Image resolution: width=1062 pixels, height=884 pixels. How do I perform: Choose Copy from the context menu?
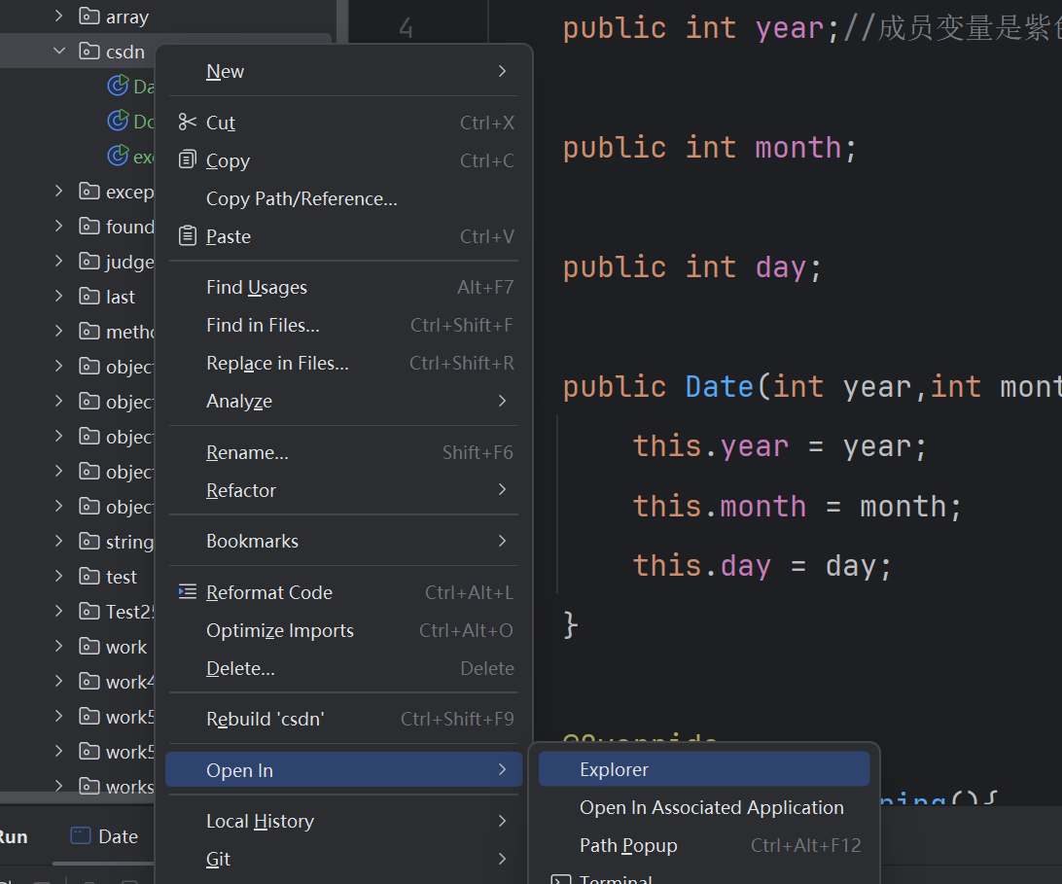pyautogui.click(x=343, y=160)
